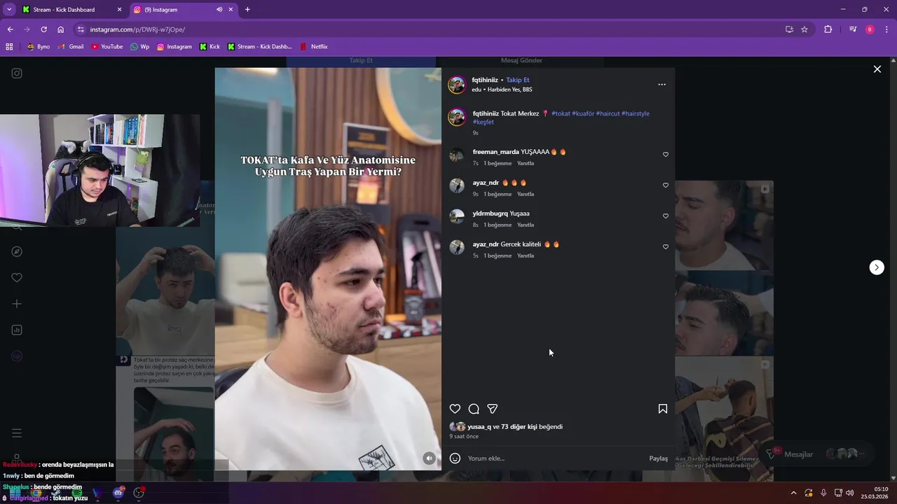Reply to freeman_marda with Yanıtla

click(x=526, y=163)
